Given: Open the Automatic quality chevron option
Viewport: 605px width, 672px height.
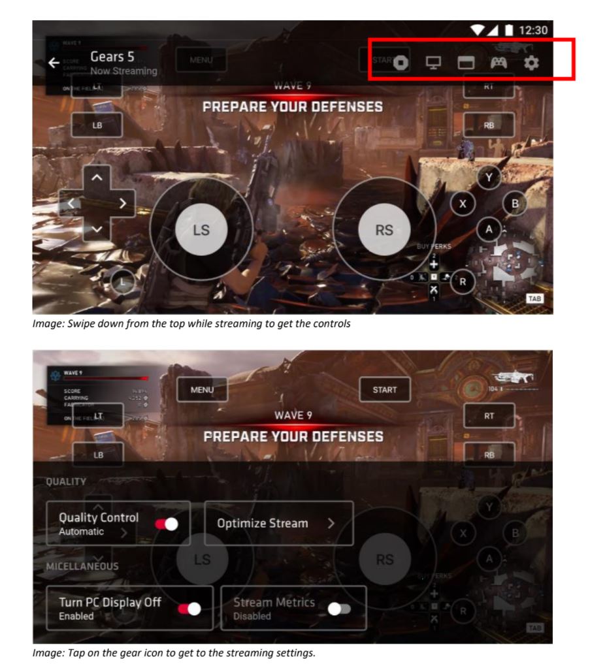Looking at the screenshot, I should (123, 533).
